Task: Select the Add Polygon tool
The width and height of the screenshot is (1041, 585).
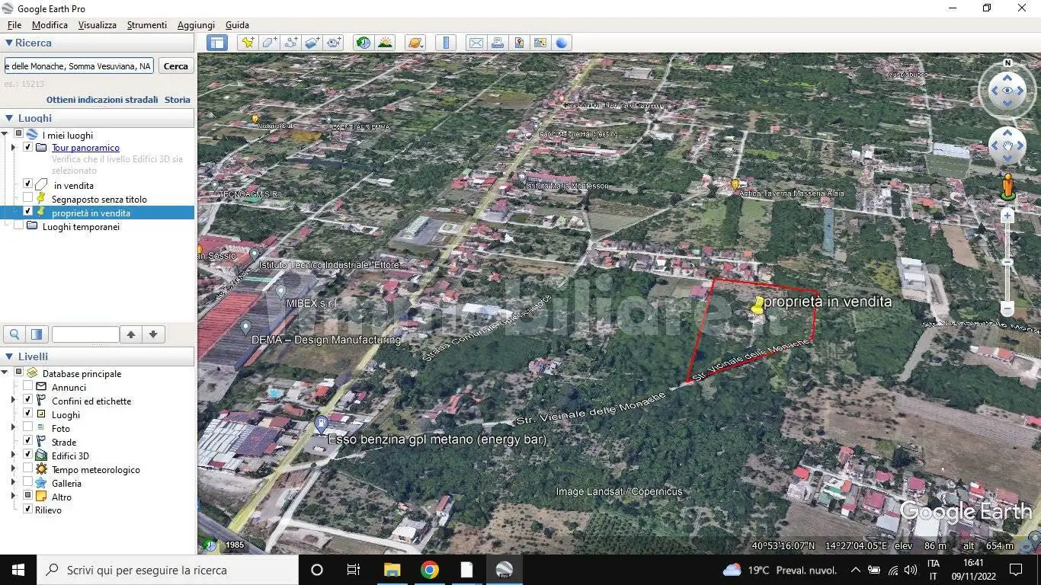Action: (x=269, y=43)
